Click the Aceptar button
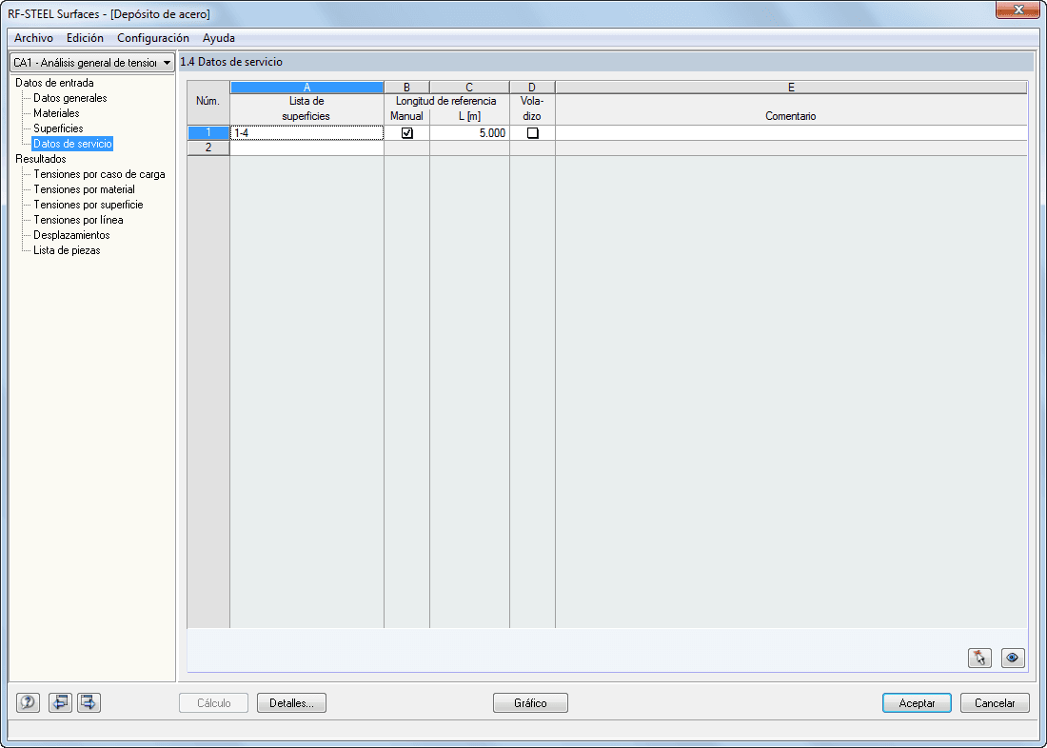Viewport: 1047px width, 748px height. click(x=917, y=702)
